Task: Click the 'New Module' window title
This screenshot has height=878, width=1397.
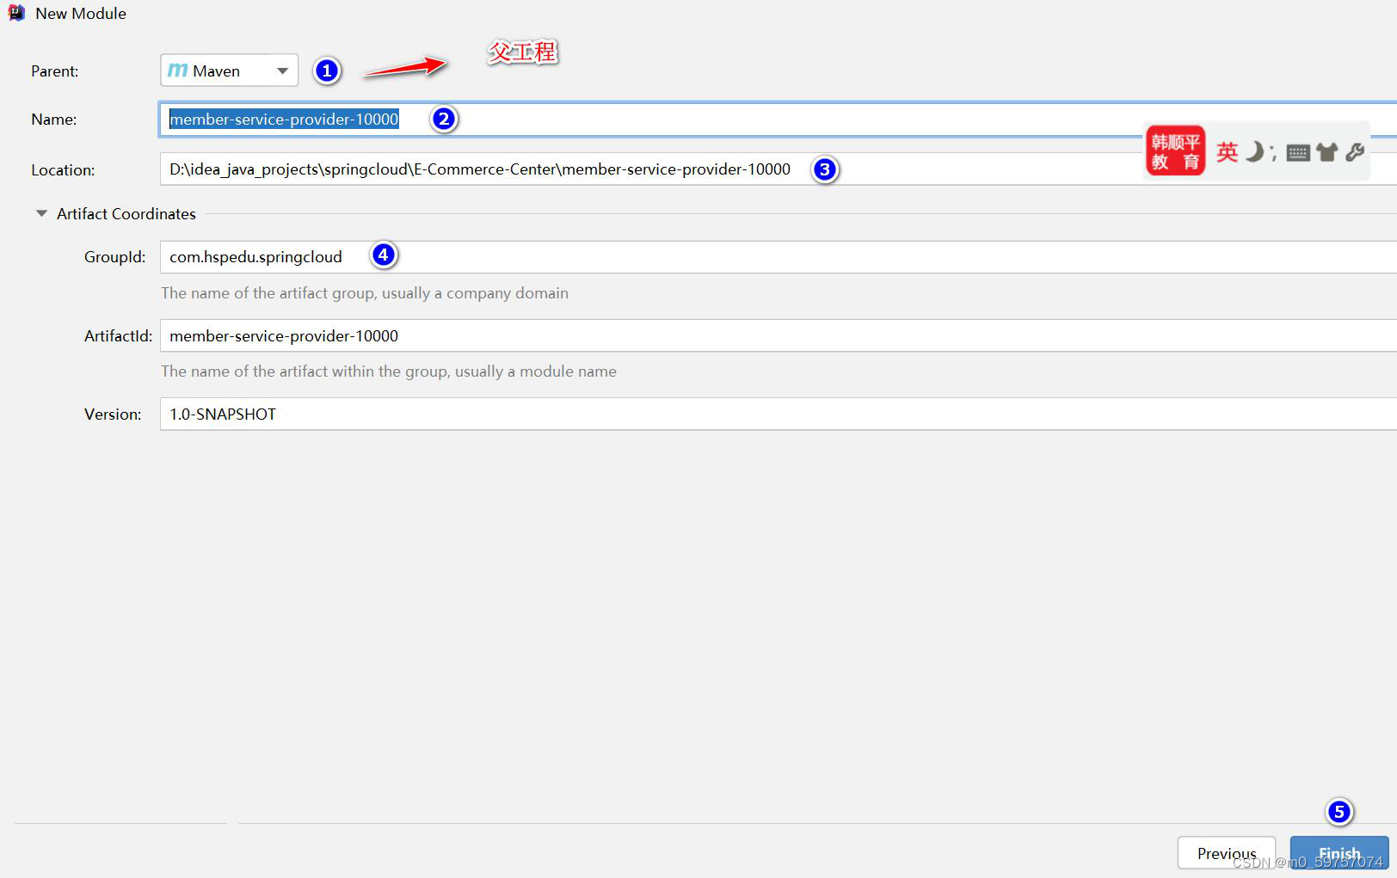Action: [x=81, y=14]
